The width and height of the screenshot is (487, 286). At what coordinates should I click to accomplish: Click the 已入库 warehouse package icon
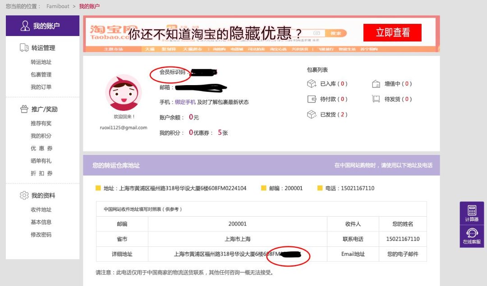(x=312, y=83)
